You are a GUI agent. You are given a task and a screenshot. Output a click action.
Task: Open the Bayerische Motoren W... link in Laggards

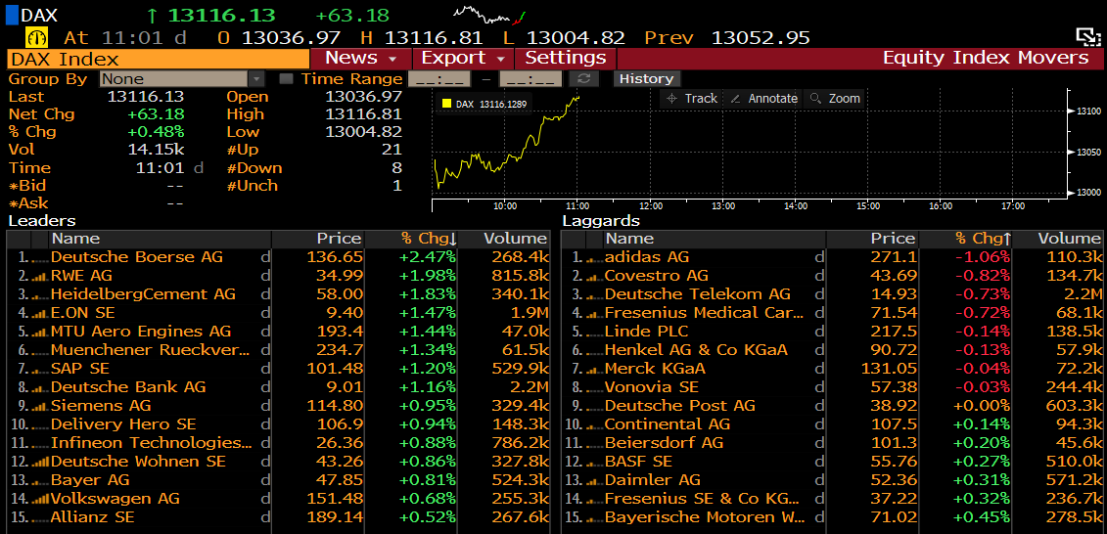click(x=705, y=517)
